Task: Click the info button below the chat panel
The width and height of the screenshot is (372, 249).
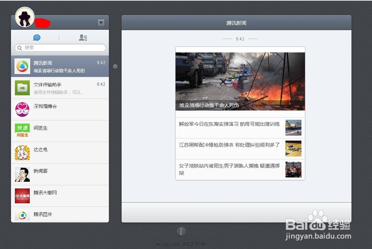Action: click(x=181, y=231)
